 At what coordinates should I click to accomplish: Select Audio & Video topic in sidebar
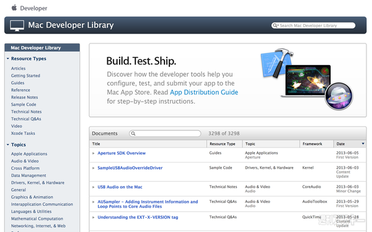[x=25, y=161]
